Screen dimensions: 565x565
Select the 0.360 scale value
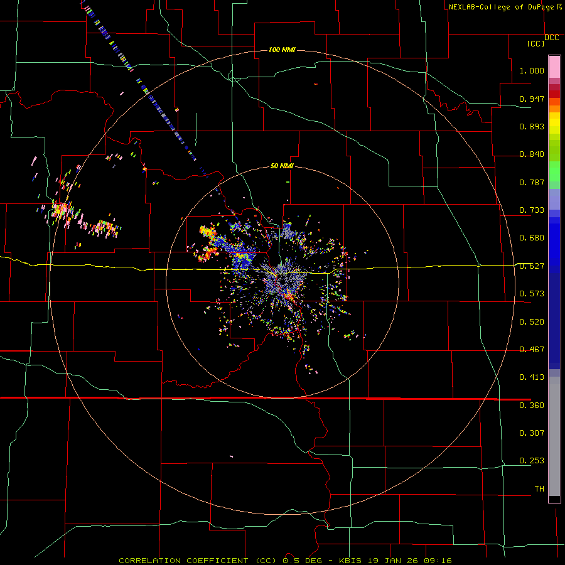tap(532, 406)
